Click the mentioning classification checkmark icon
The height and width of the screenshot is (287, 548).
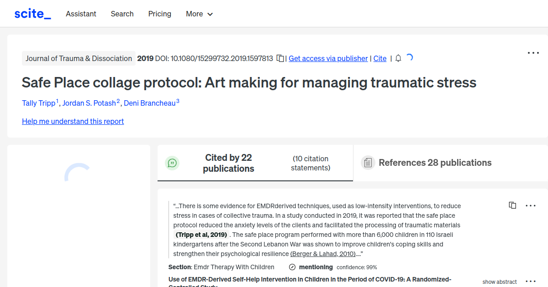[x=292, y=267]
